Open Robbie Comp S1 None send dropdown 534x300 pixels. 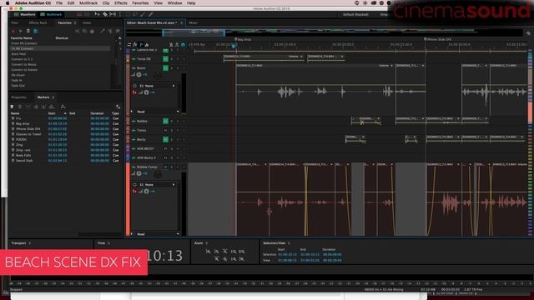(x=157, y=185)
